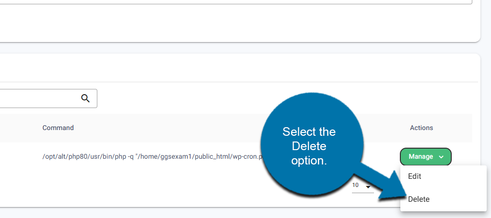Click the Command column header
This screenshot has height=218, width=491.
tap(58, 128)
